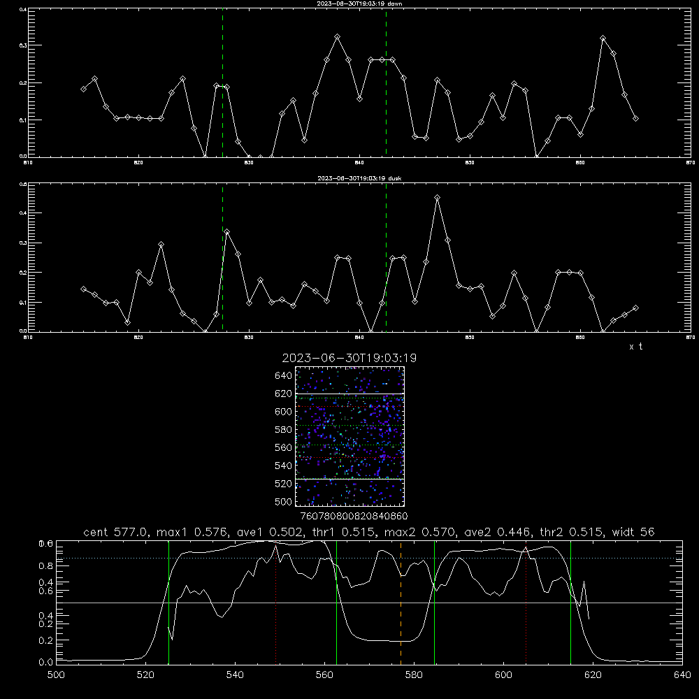Image resolution: width=699 pixels, height=699 pixels.
Task: Click the '2023-06-30T19:03:19 dawn' plot title
Action: 359,3
